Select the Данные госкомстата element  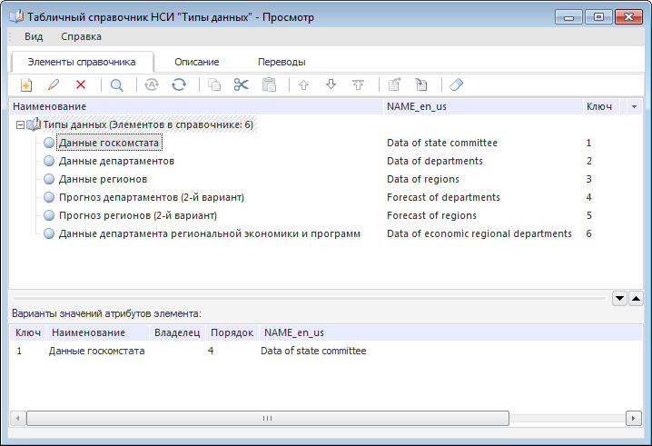click(109, 143)
